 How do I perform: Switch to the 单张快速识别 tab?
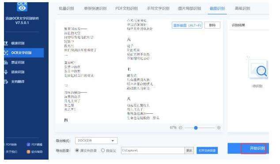point(95,8)
